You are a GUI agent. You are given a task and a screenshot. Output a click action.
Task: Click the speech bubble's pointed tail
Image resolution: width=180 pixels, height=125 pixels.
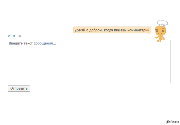(x=148, y=34)
